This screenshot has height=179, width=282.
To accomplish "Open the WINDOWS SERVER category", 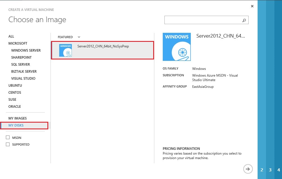I will (x=26, y=51).
